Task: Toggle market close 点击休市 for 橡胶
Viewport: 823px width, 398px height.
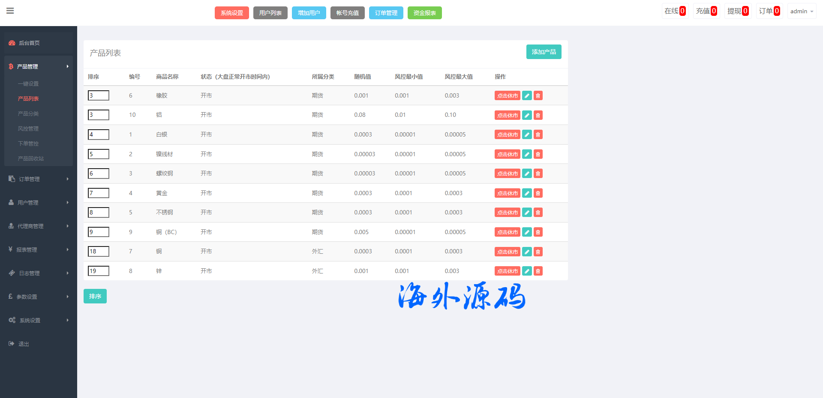Action: coord(507,96)
